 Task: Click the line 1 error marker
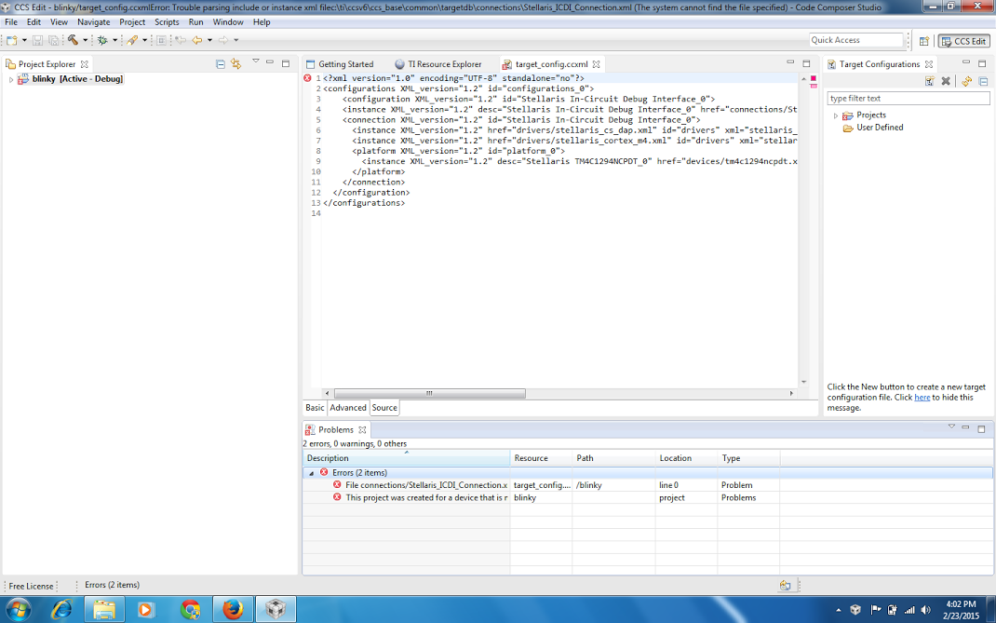[307, 78]
